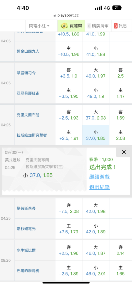The image size is (132, 286).
Task: Select 大 42.0, 1.98 for 堪薩斯酋長
Action: 96,208
